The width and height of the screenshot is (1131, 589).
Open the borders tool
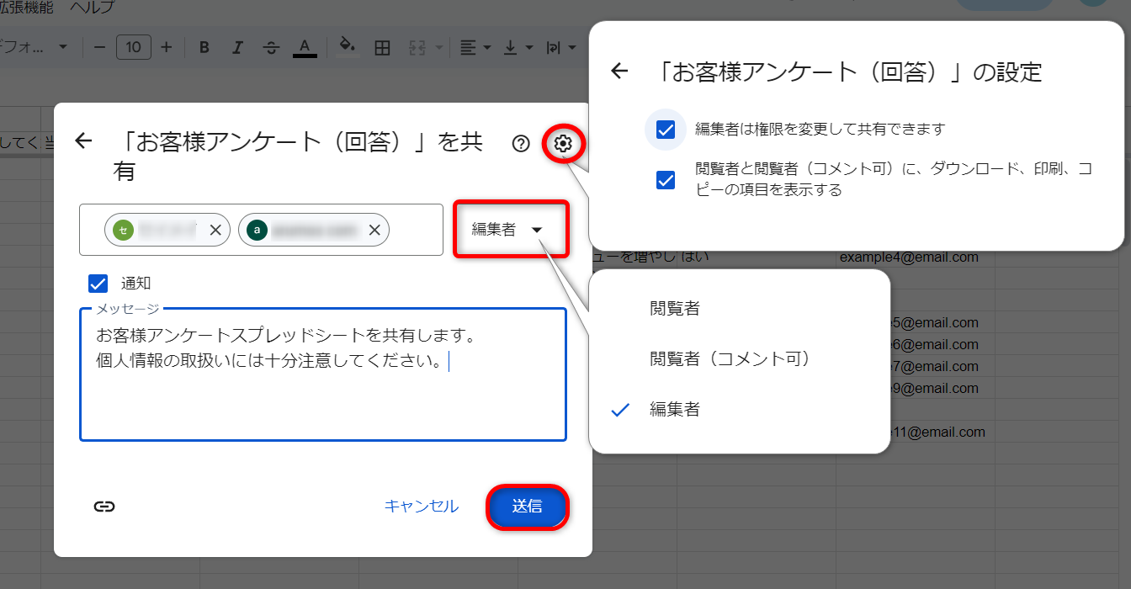[382, 48]
